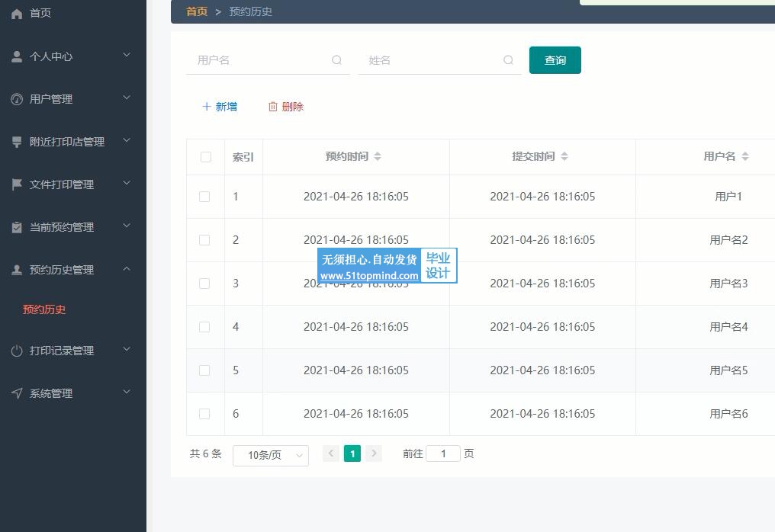The image size is (775, 532).
Task: Click the power icon beside 打印记录管理
Action: [x=17, y=351]
